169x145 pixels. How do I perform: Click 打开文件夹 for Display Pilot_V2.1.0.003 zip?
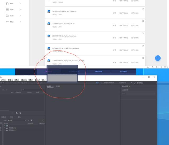(135, 62)
